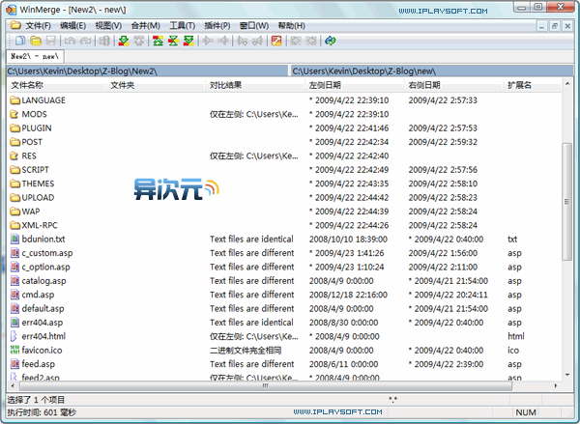580x424 pixels.
Task: Sort by the 对比结果 column header
Action: point(255,85)
